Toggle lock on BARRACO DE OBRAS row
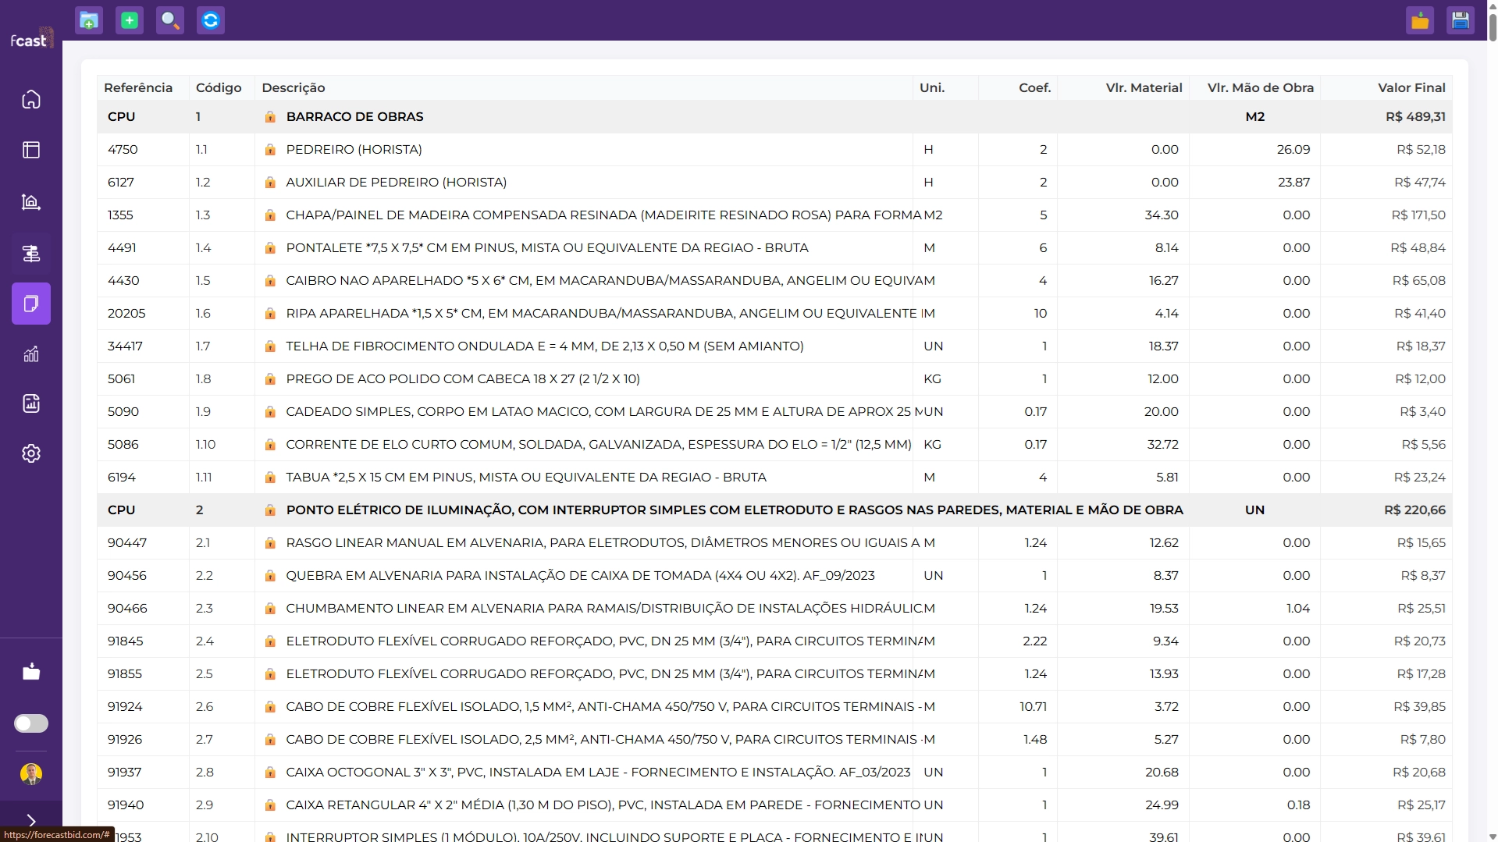Image resolution: width=1498 pixels, height=842 pixels. (270, 117)
